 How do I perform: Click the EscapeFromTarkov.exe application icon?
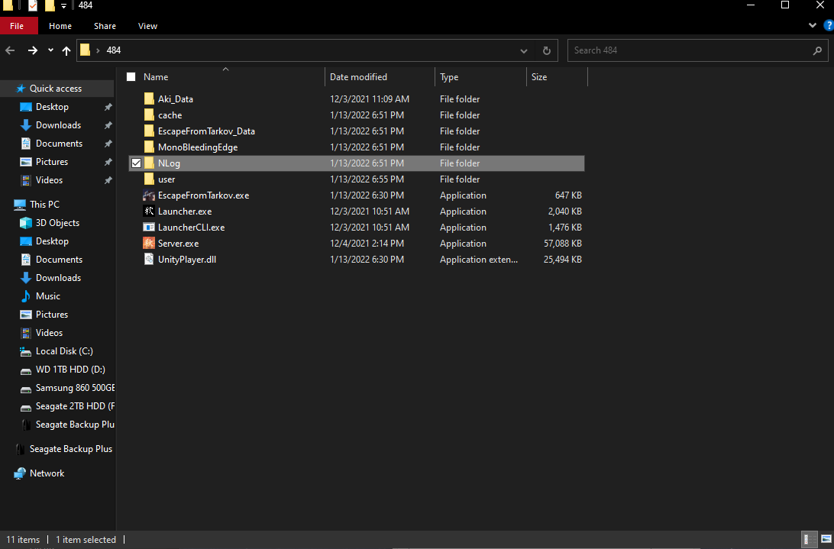149,195
